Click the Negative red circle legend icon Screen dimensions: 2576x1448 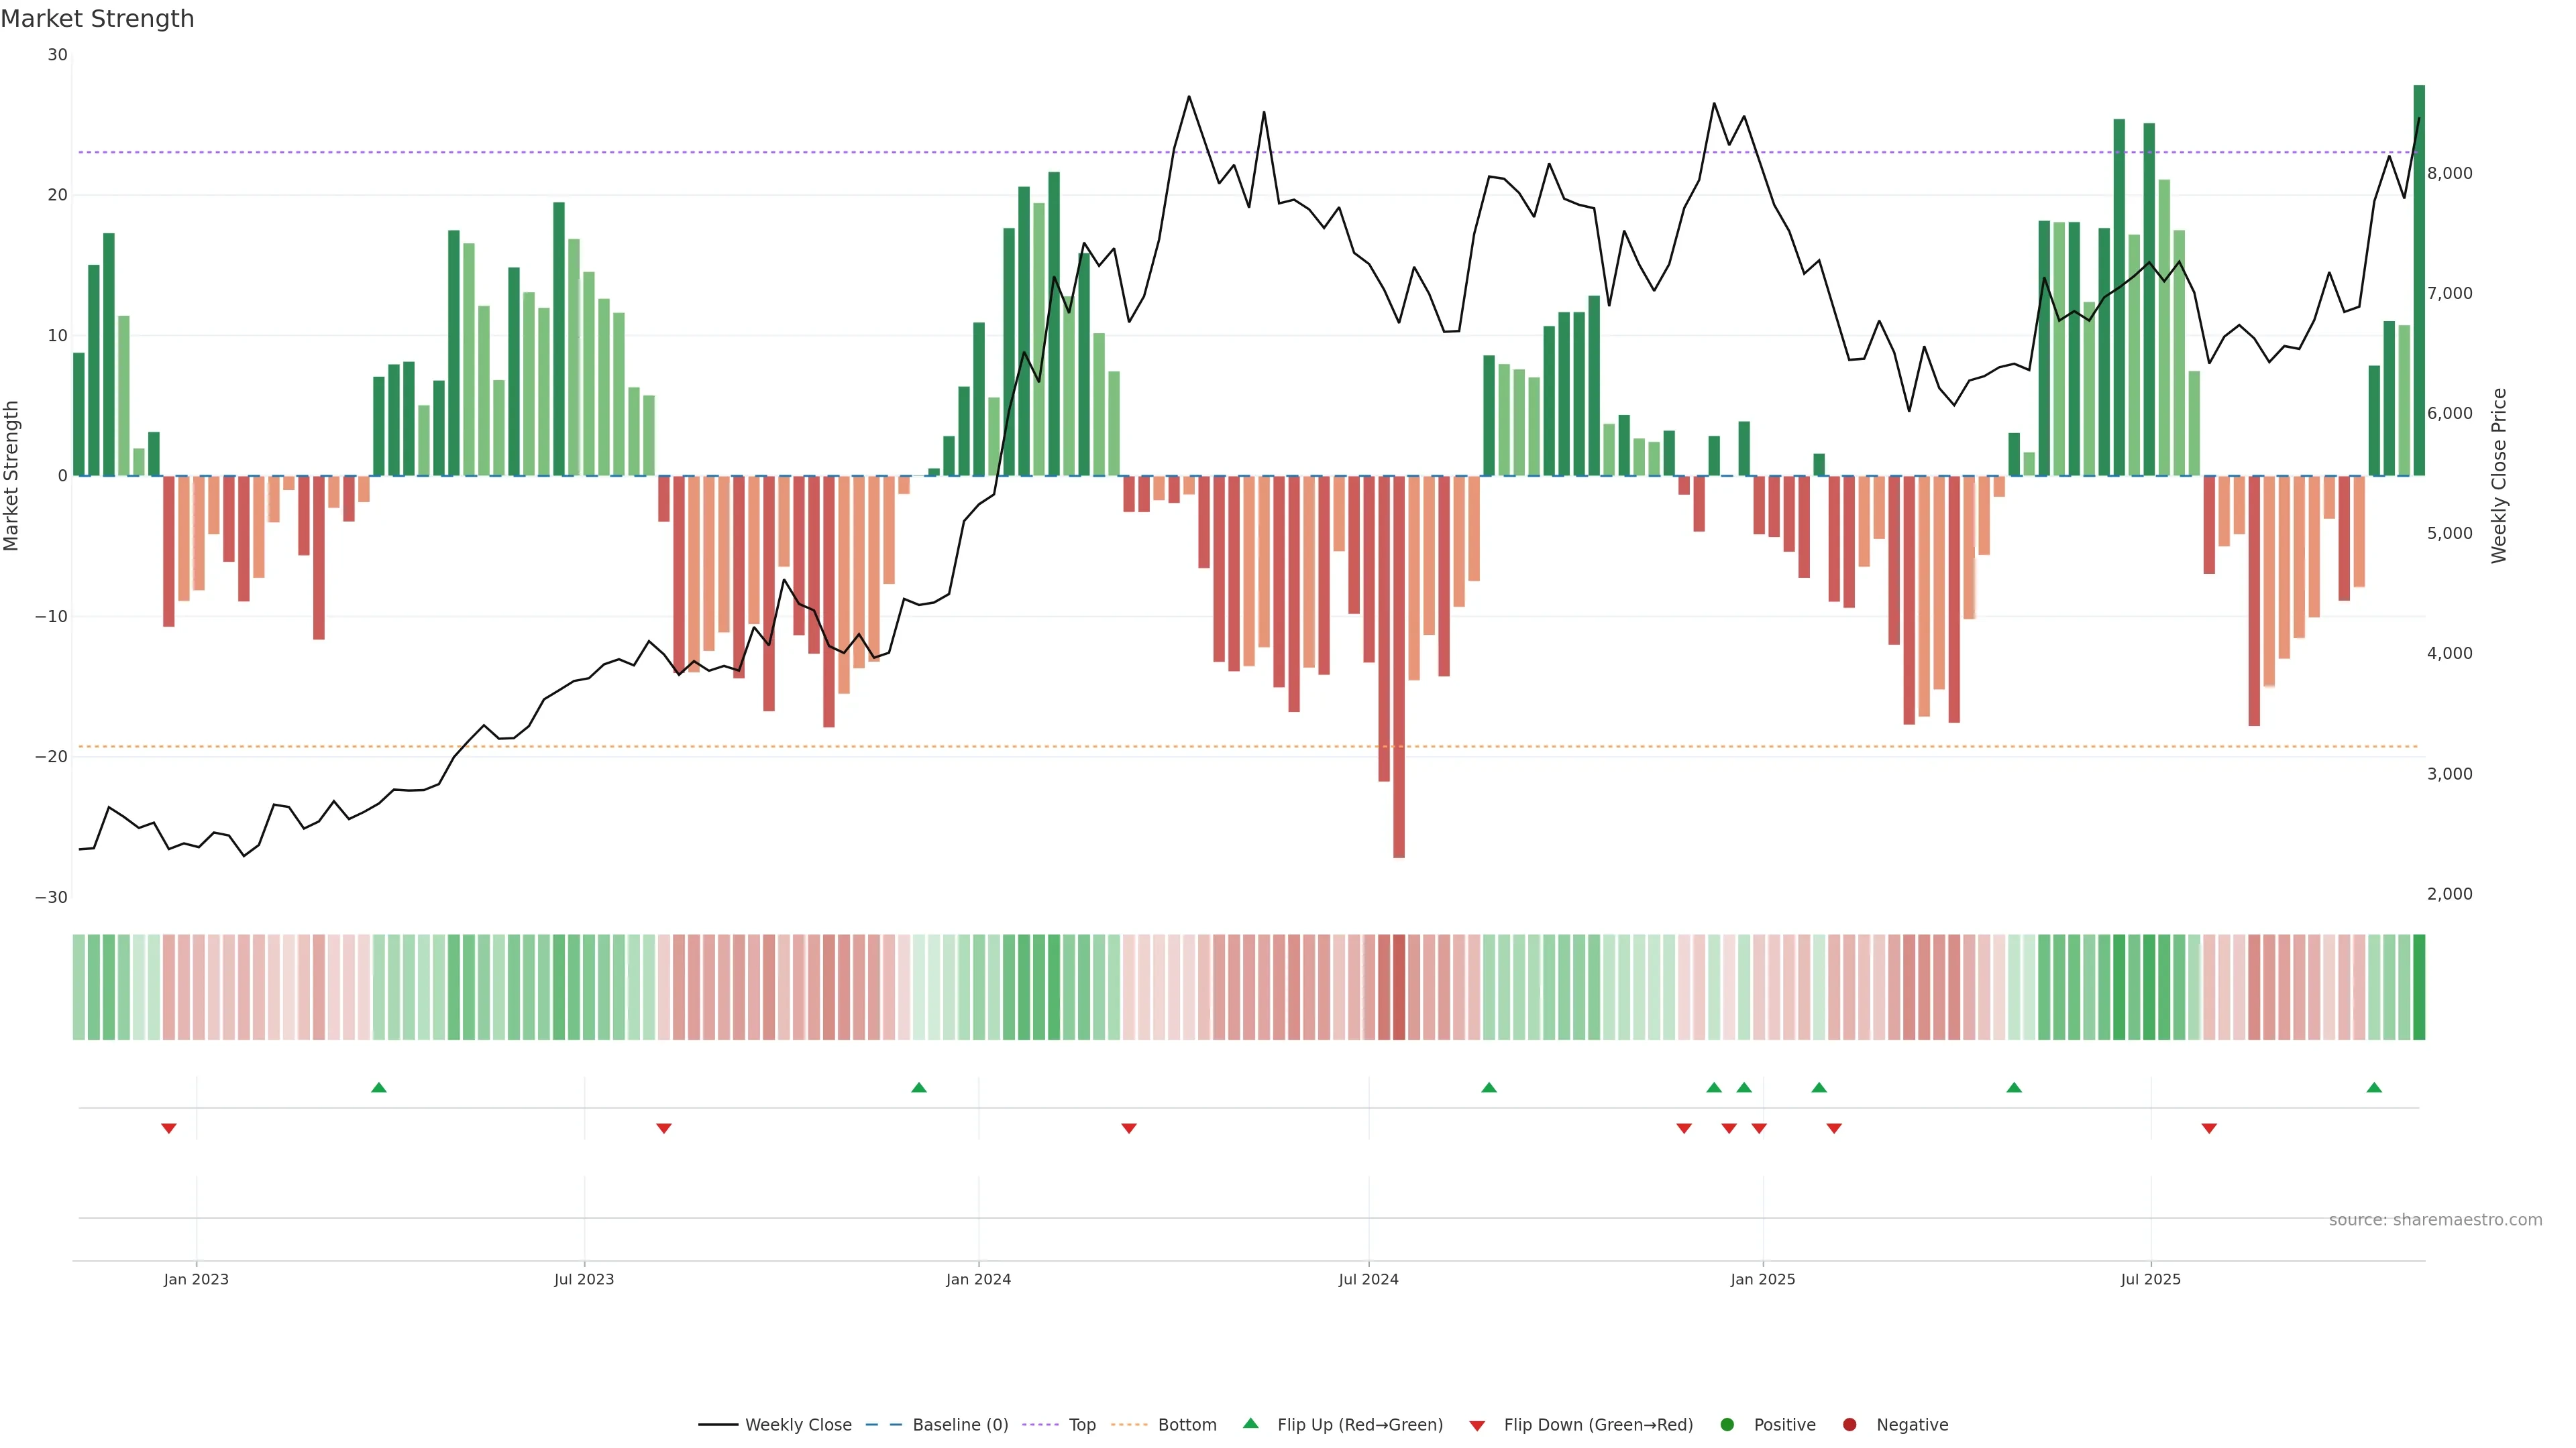click(1849, 1424)
